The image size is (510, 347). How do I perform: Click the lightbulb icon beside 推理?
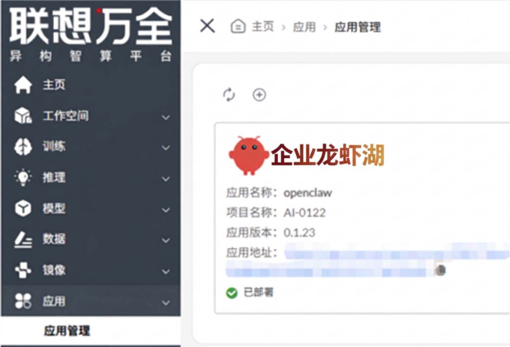(23, 178)
